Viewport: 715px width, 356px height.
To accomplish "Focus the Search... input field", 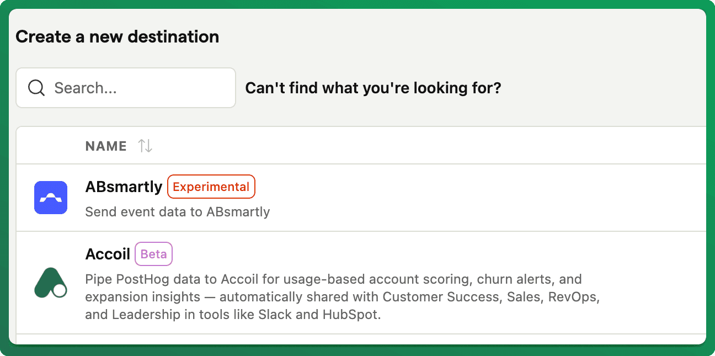I will pyautogui.click(x=126, y=88).
